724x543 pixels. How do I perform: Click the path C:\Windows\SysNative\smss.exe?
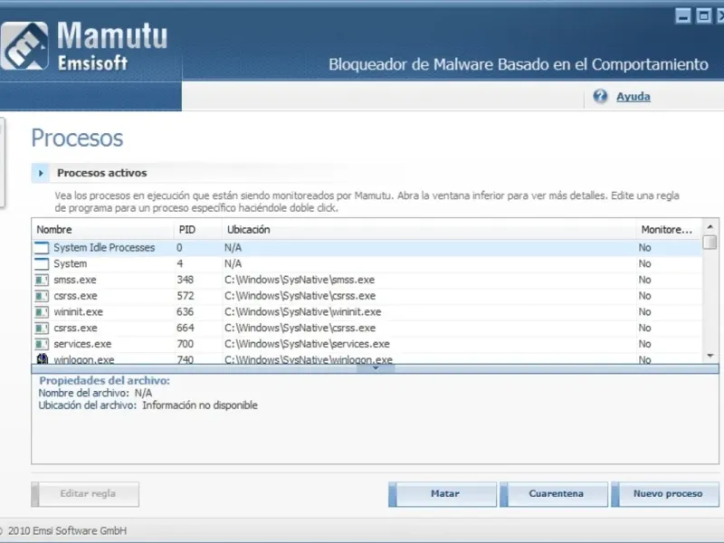300,280
